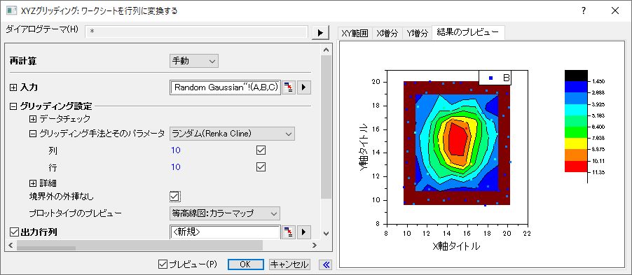This screenshot has width=632, height=275.
Task: Toggle the 行 auto checkbox
Action: pyautogui.click(x=261, y=167)
